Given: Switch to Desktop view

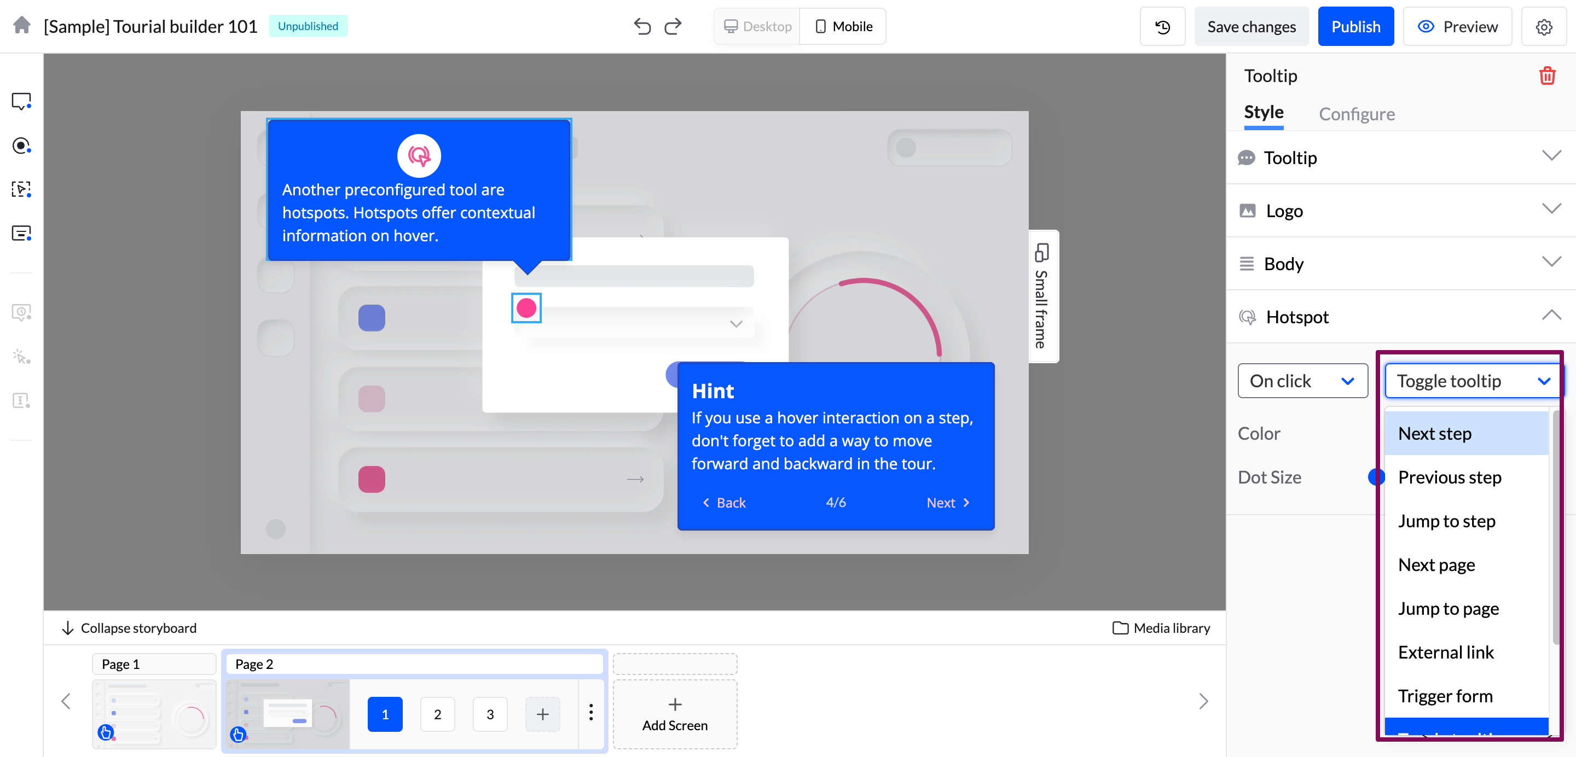Looking at the screenshot, I should click(x=757, y=26).
